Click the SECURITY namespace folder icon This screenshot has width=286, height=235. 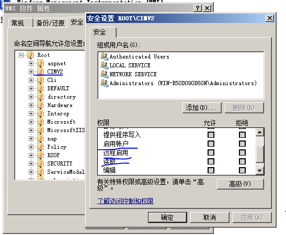[x=40, y=163]
